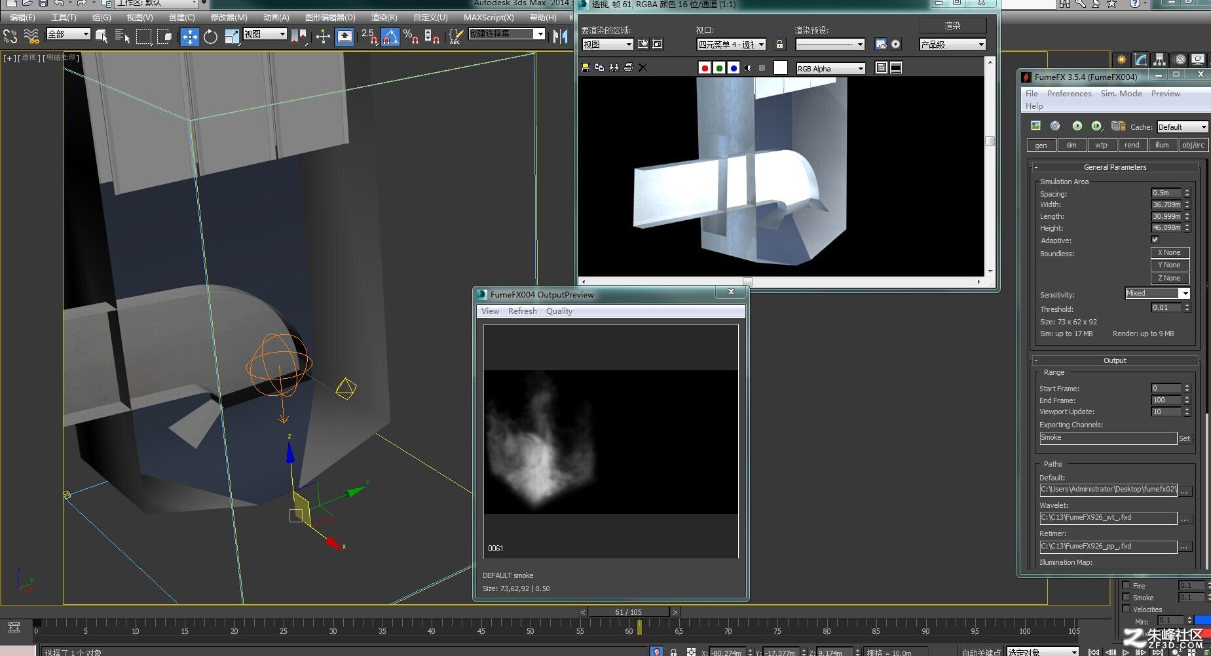This screenshot has width=1211, height=656.
Task: Enable the Velocities checkbox
Action: coord(1126,609)
